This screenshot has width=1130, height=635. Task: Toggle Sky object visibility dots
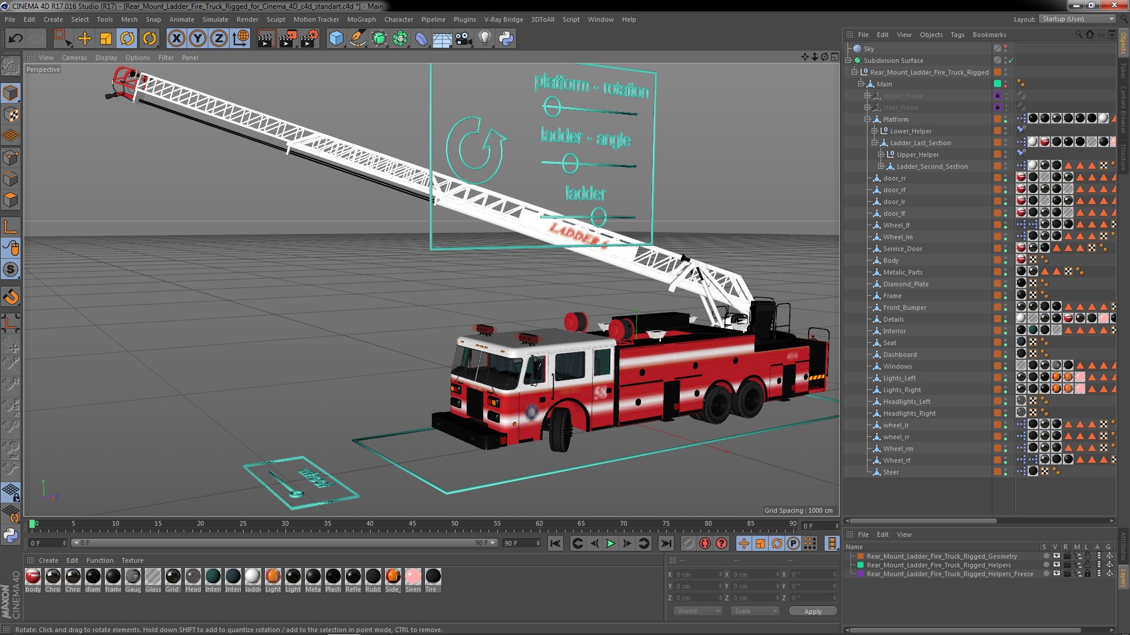coord(1005,49)
